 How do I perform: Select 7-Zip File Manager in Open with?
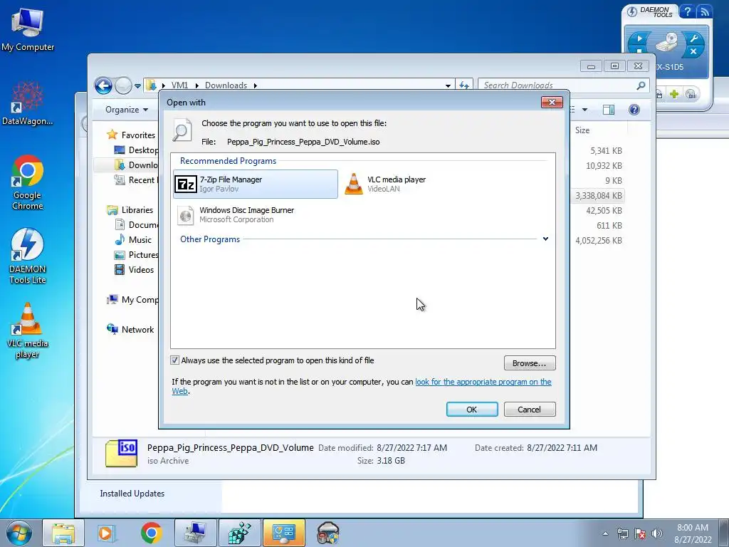[256, 184]
